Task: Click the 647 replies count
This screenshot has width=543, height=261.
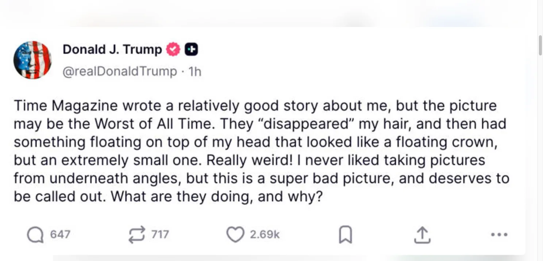Action: (x=60, y=234)
